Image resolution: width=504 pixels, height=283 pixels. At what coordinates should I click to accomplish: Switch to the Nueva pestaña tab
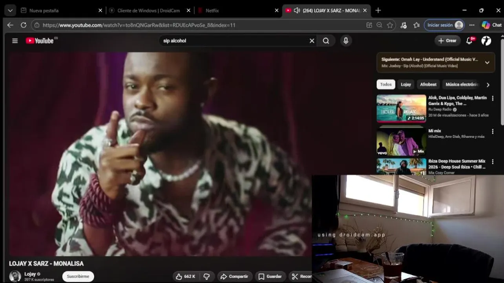[x=61, y=11]
